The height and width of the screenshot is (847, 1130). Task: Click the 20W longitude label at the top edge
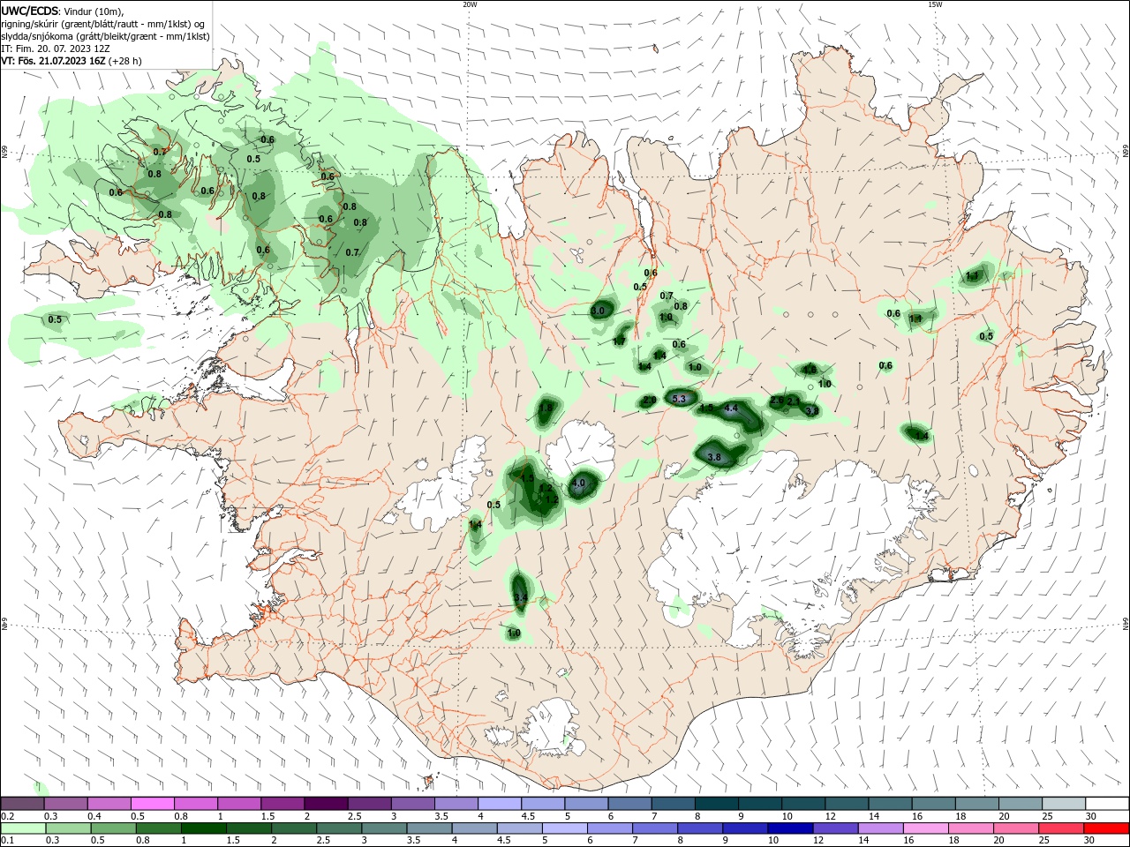tap(470, 4)
